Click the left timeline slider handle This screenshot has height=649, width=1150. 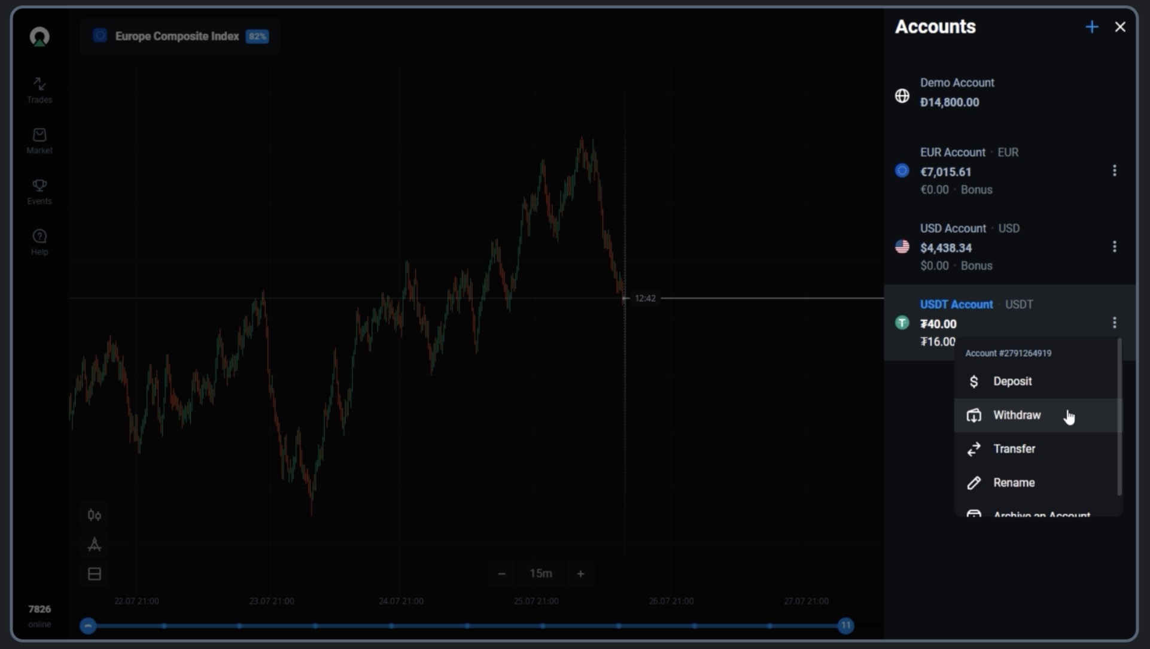(x=88, y=626)
